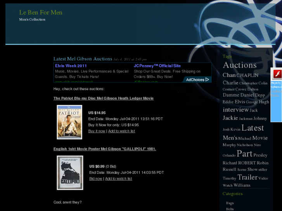Select the Latest tag

pyautogui.click(x=253, y=128)
